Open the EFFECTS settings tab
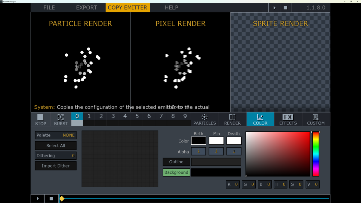Image resolution: width=361 pixels, height=203 pixels. coord(288,119)
